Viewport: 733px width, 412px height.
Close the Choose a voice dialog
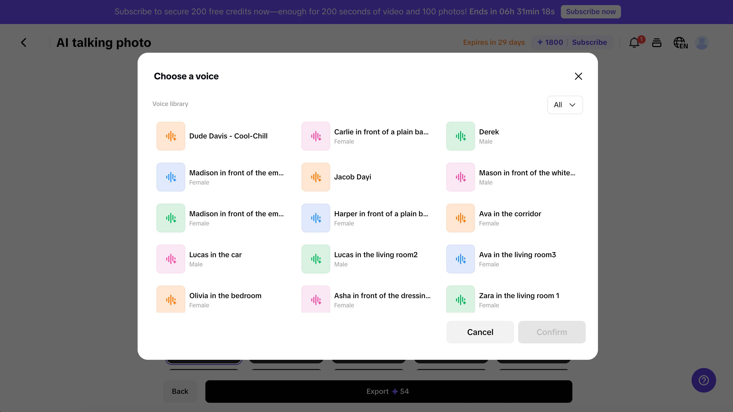[x=578, y=76]
